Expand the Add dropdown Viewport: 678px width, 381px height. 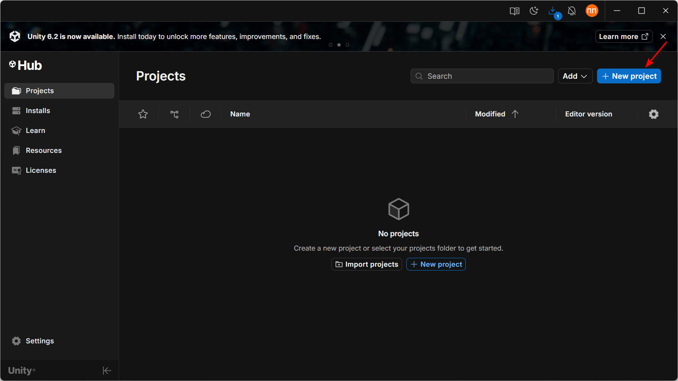click(x=575, y=76)
